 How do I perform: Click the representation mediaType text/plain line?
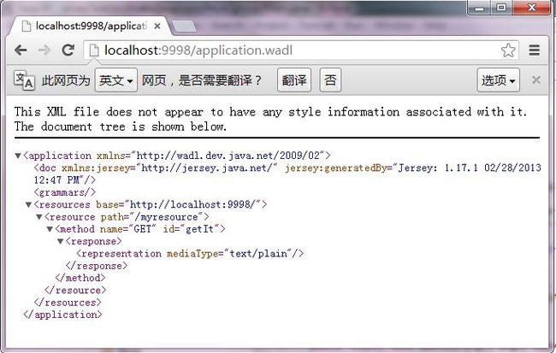coord(190,254)
